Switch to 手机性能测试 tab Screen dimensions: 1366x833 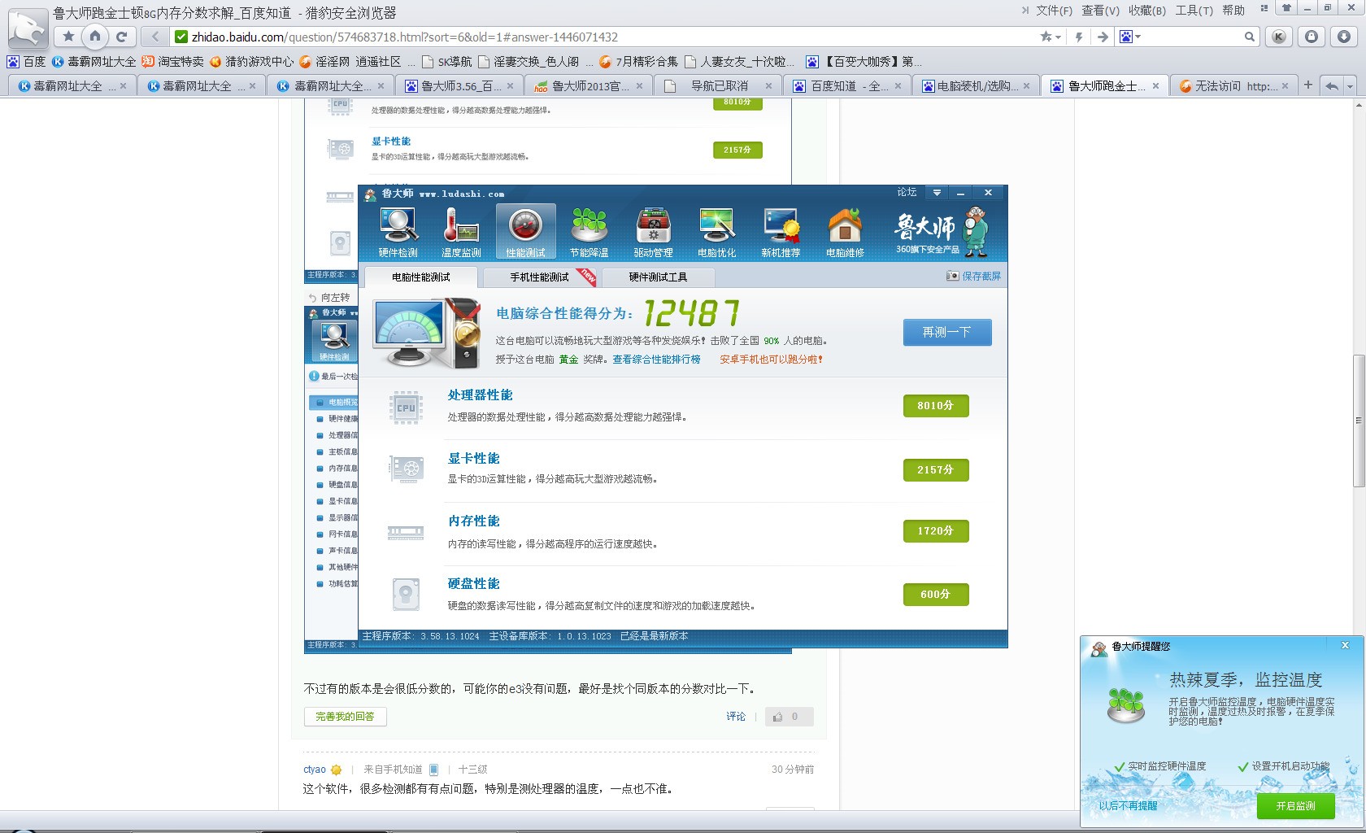[x=540, y=277]
